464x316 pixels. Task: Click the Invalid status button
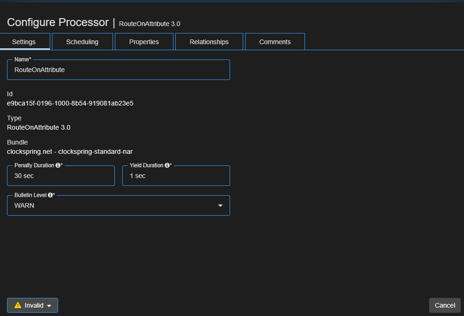pyautogui.click(x=32, y=305)
